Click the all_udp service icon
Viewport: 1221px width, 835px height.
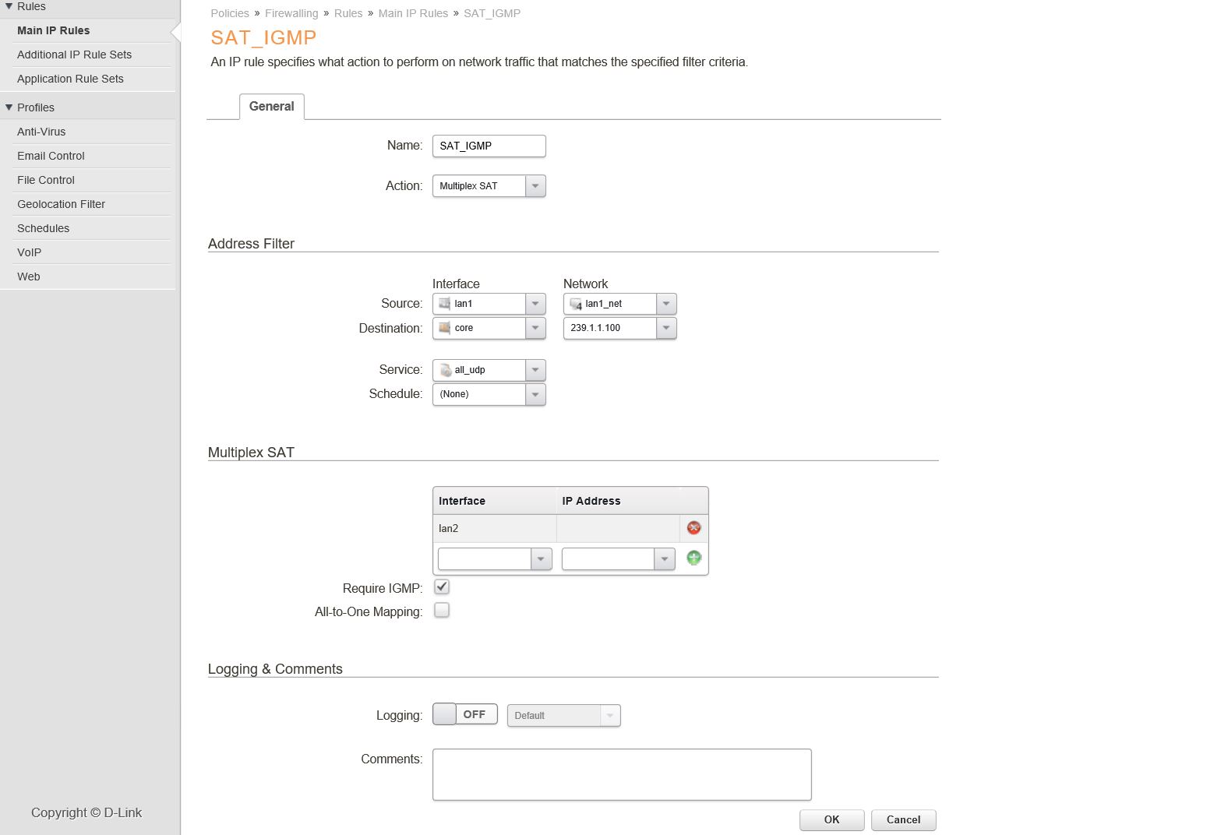pos(445,370)
